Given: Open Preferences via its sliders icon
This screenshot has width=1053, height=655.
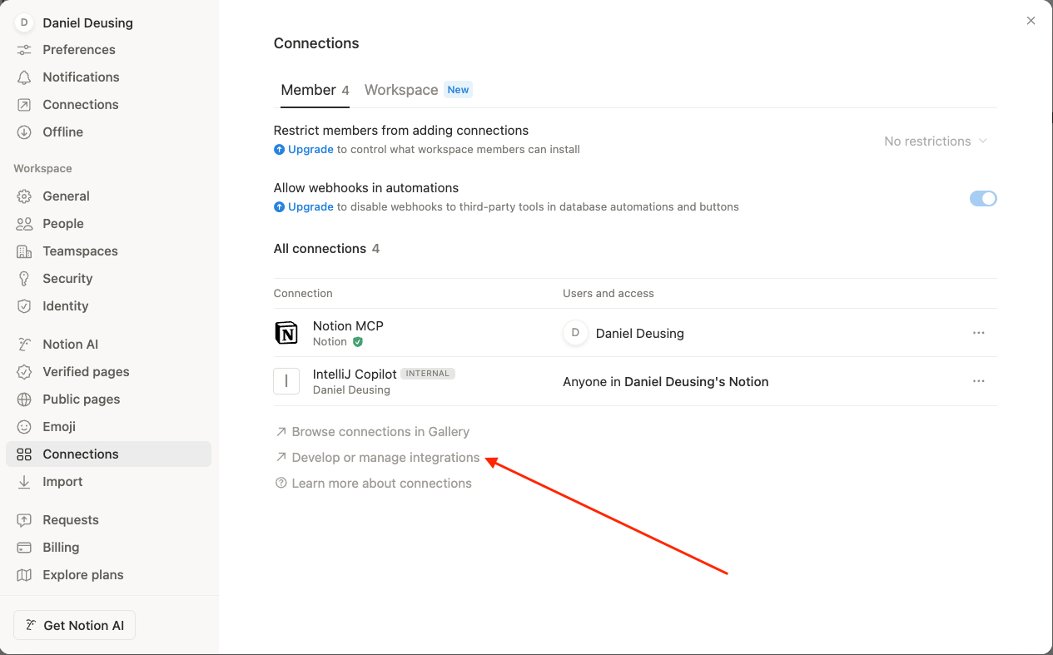Looking at the screenshot, I should click(24, 50).
